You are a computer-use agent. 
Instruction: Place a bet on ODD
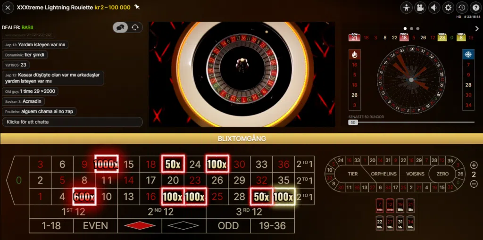tap(228, 226)
